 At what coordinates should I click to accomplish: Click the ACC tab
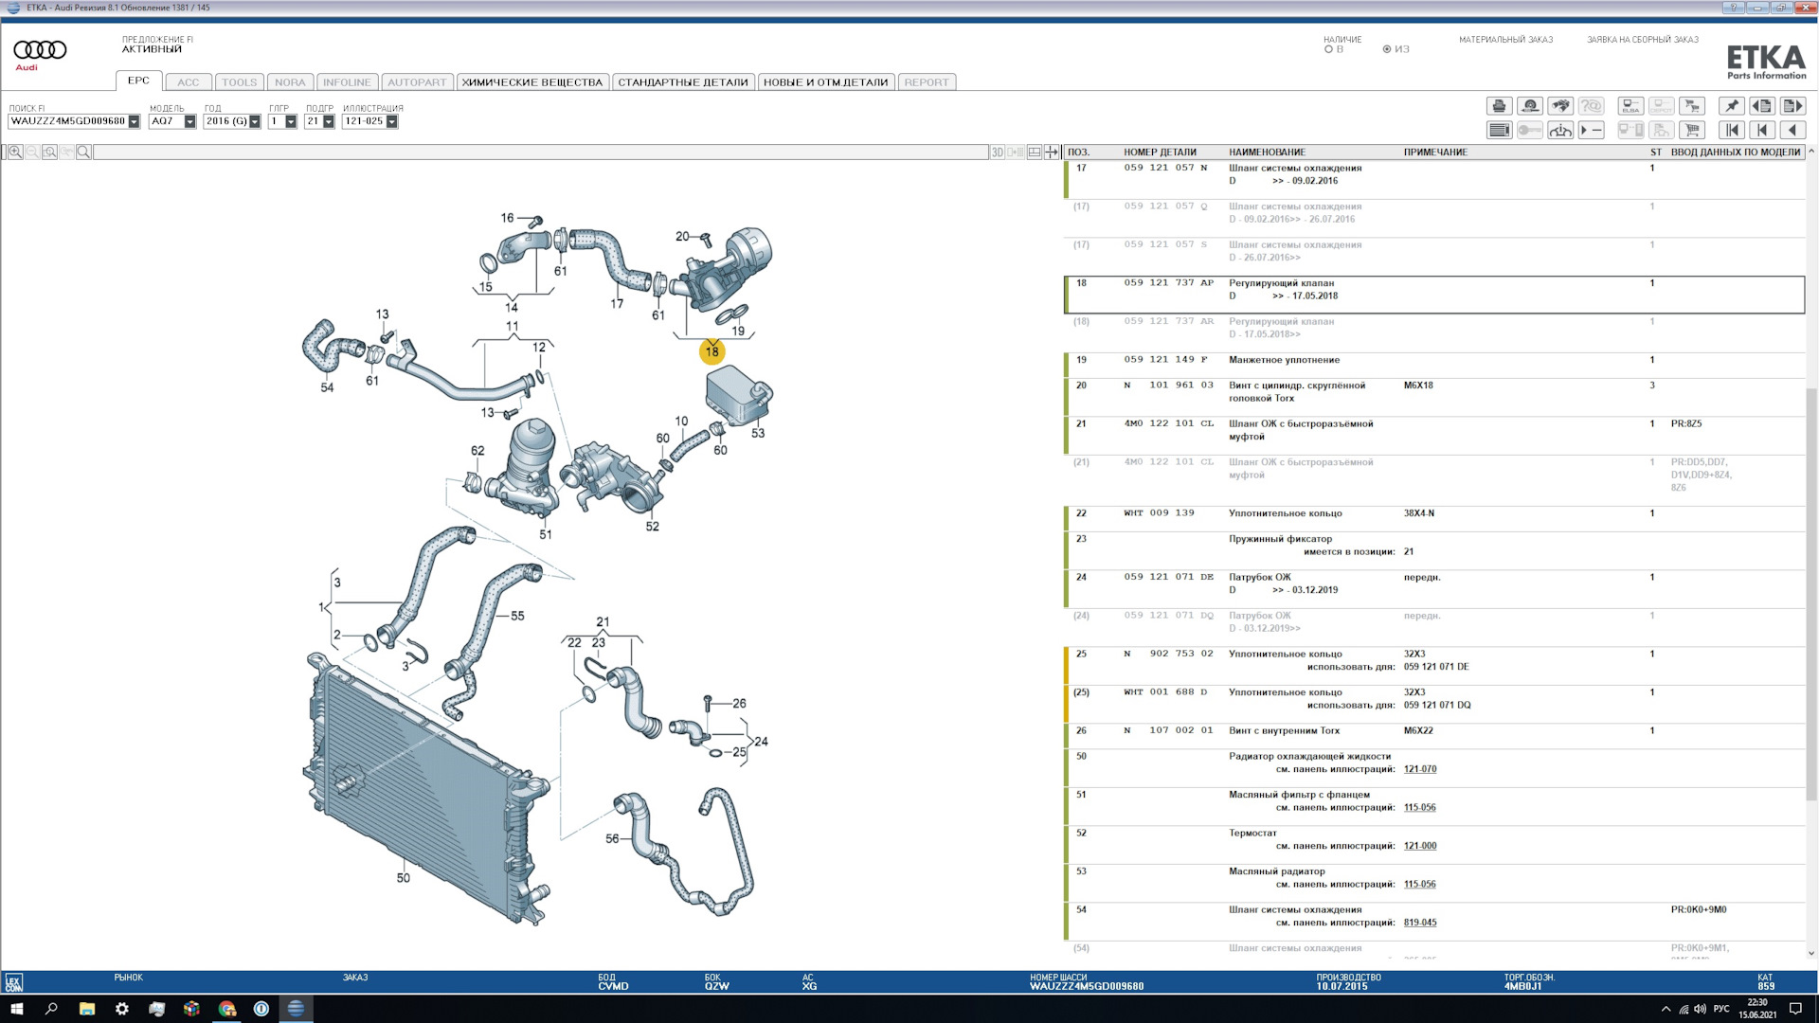pyautogui.click(x=189, y=82)
